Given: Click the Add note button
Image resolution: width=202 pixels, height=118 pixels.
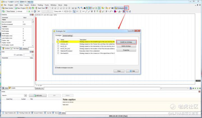Looking at the screenshot, I should click(x=38, y=96).
